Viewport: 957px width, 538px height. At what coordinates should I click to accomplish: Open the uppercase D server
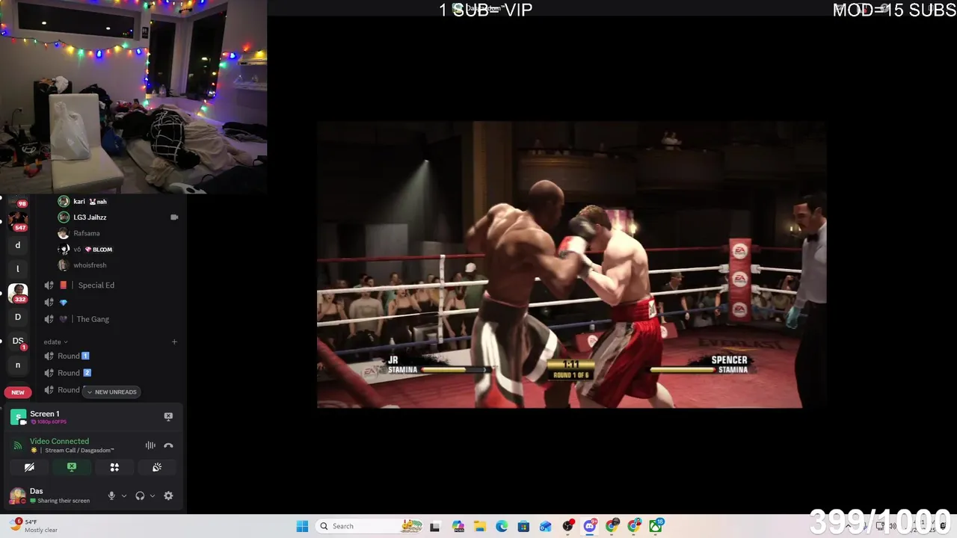[x=18, y=317]
